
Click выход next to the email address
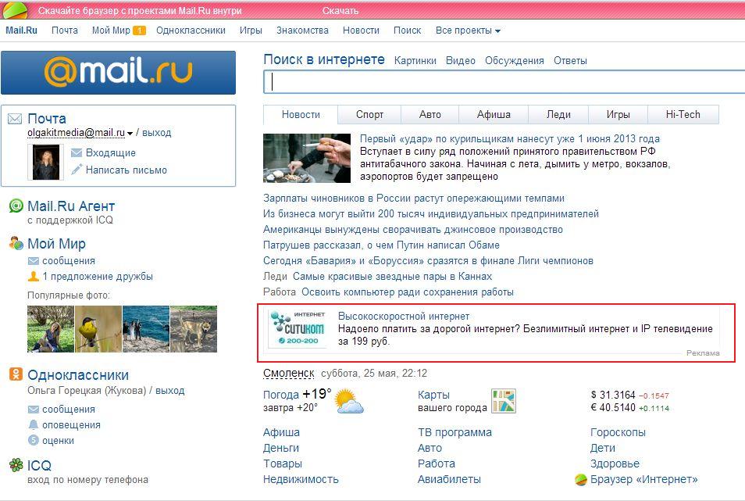(x=156, y=133)
